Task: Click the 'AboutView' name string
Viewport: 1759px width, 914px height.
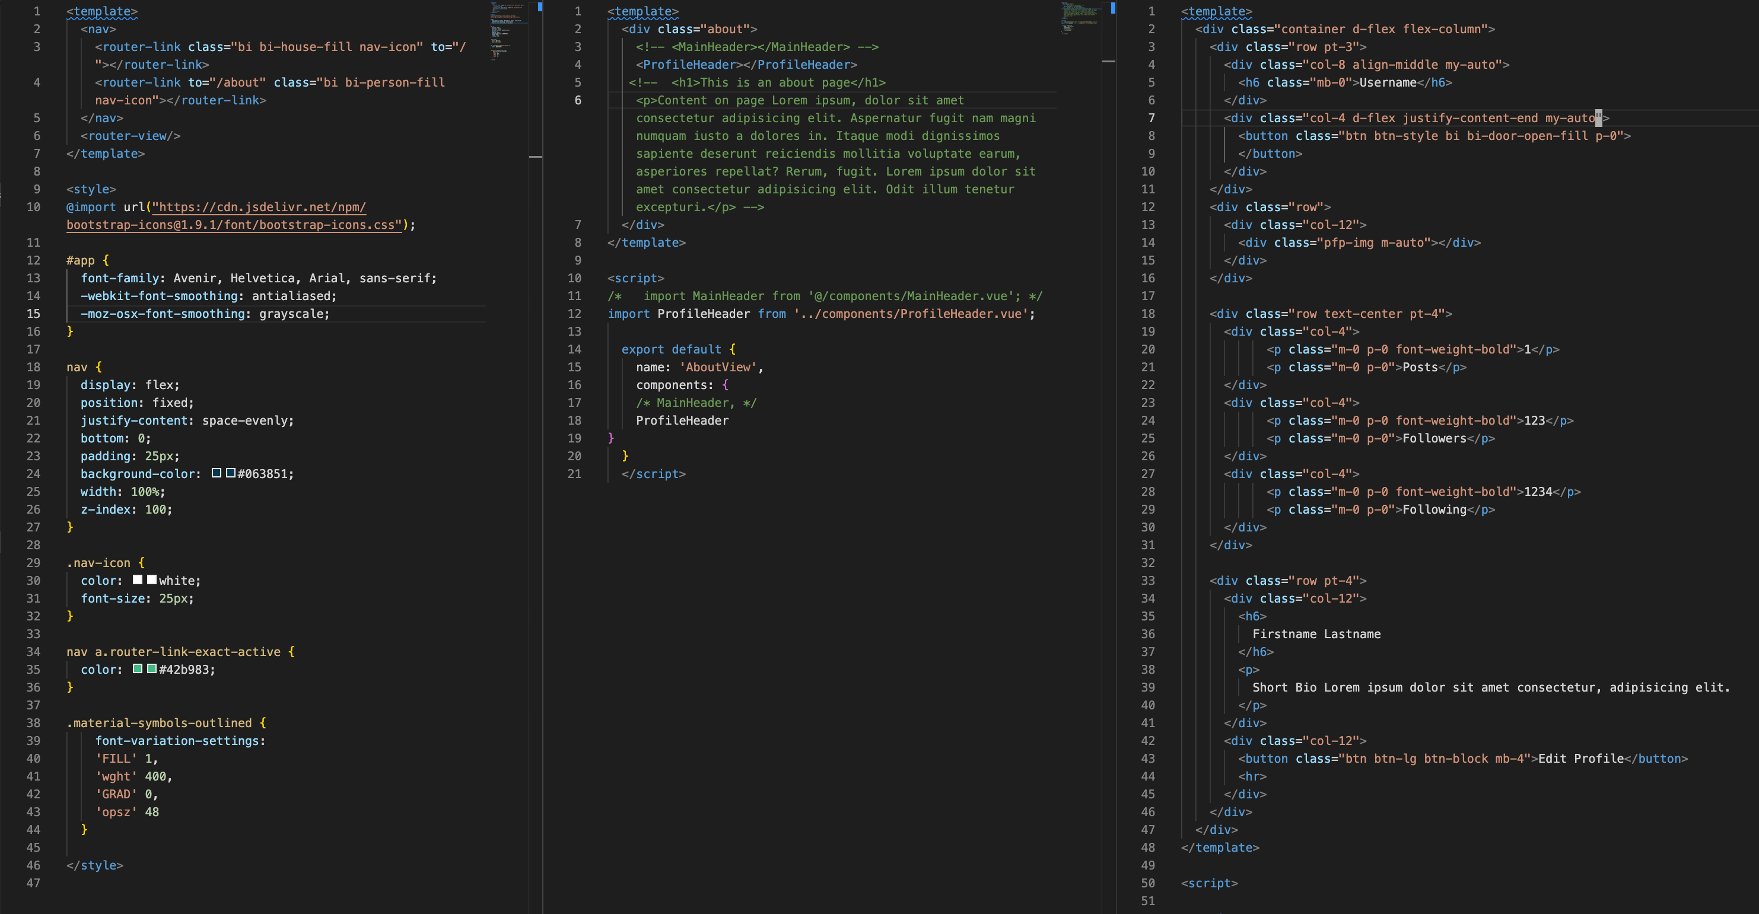Action: point(718,367)
